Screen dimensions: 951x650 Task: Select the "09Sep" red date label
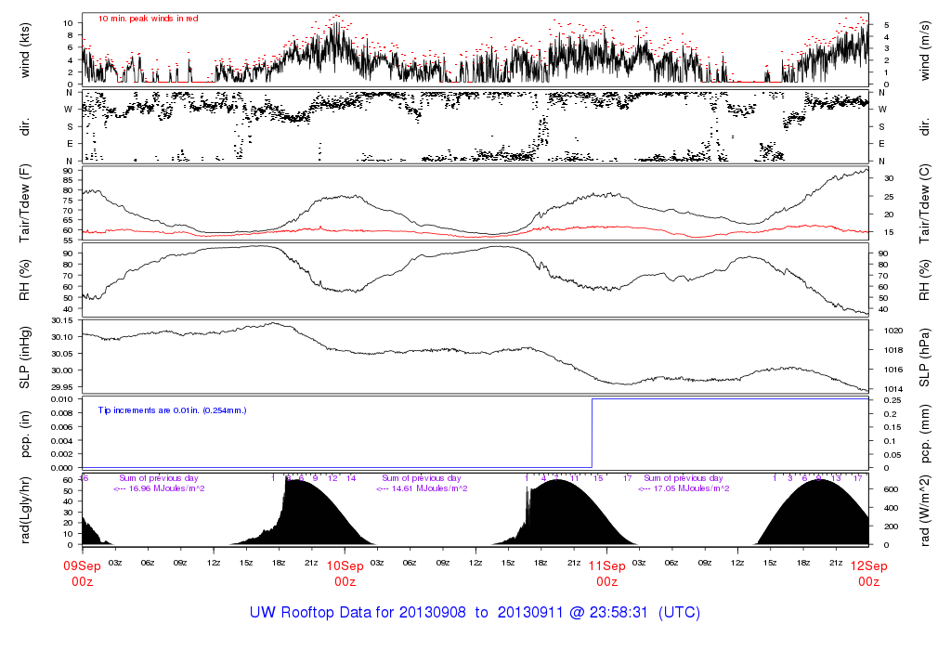(83, 566)
